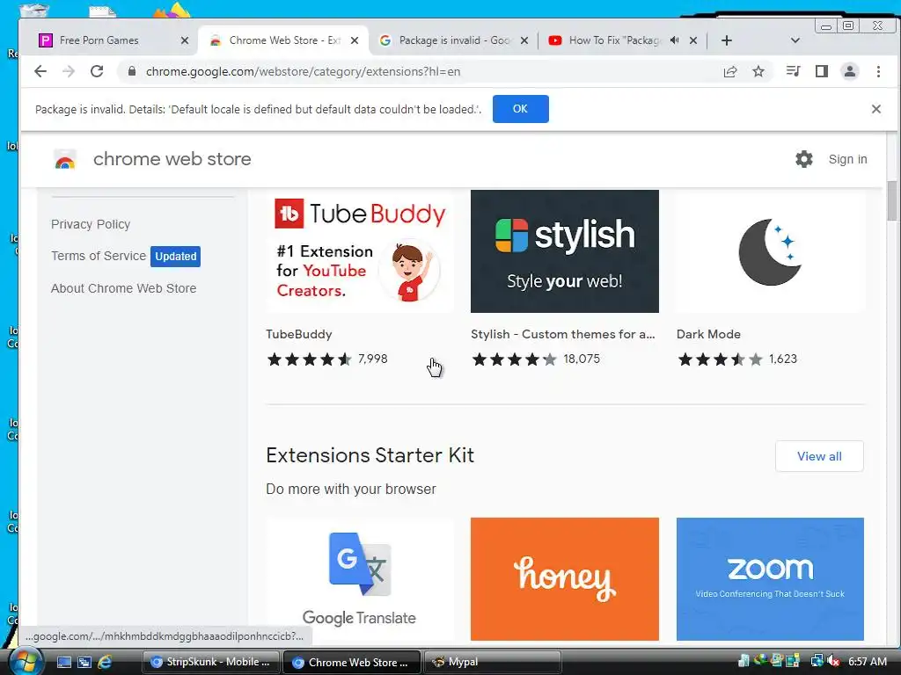The height and width of the screenshot is (675, 901).
Task: Click the Chrome Web Store rainbow logo
Action: point(65,159)
